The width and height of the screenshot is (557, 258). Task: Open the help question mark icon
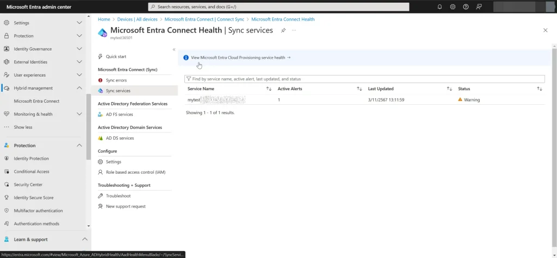click(x=466, y=7)
